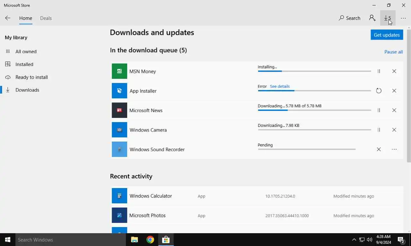The height and width of the screenshot is (246, 411).
Task: Click the Windows Camera app icon
Action: 119,130
